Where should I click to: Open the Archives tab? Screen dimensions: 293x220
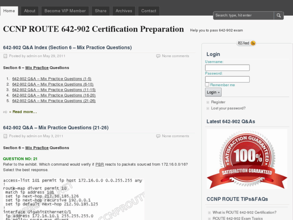click(x=124, y=11)
